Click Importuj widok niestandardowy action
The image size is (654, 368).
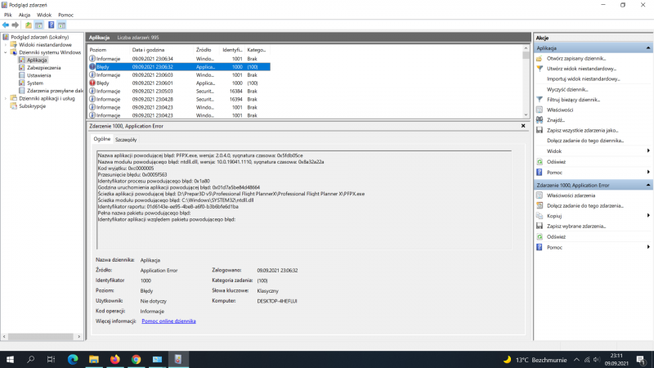click(x=583, y=79)
